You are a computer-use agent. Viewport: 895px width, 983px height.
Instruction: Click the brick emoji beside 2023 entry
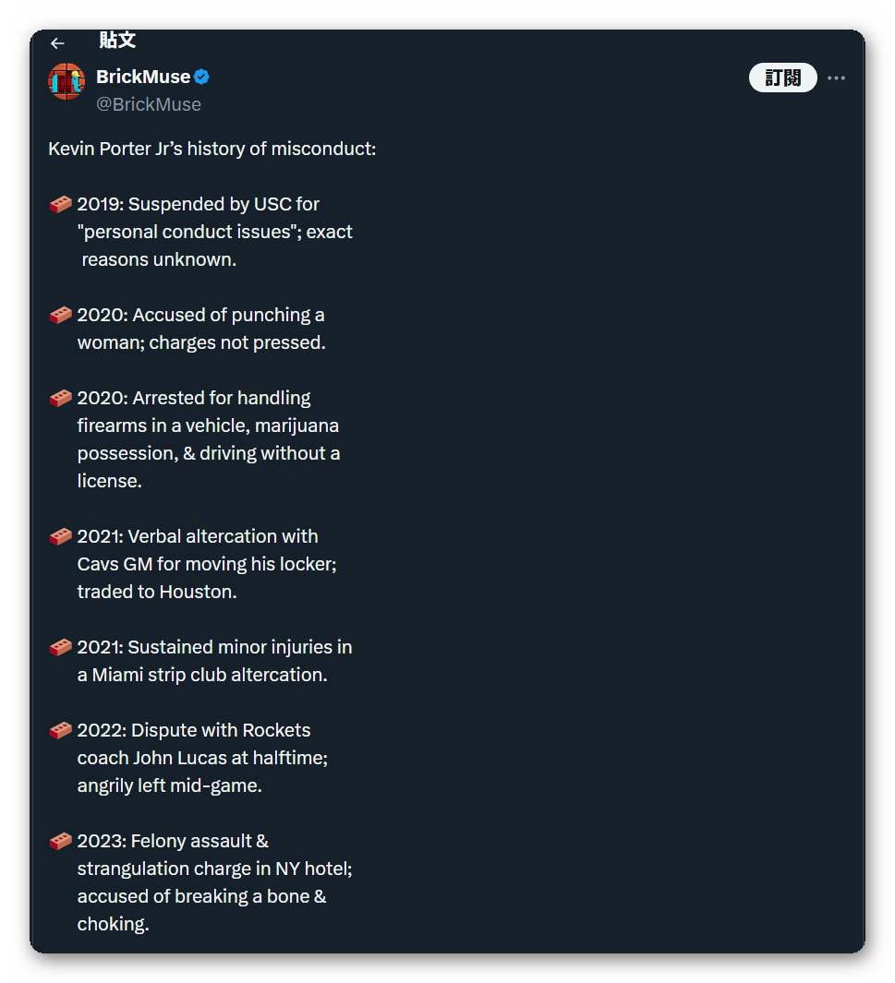61,841
